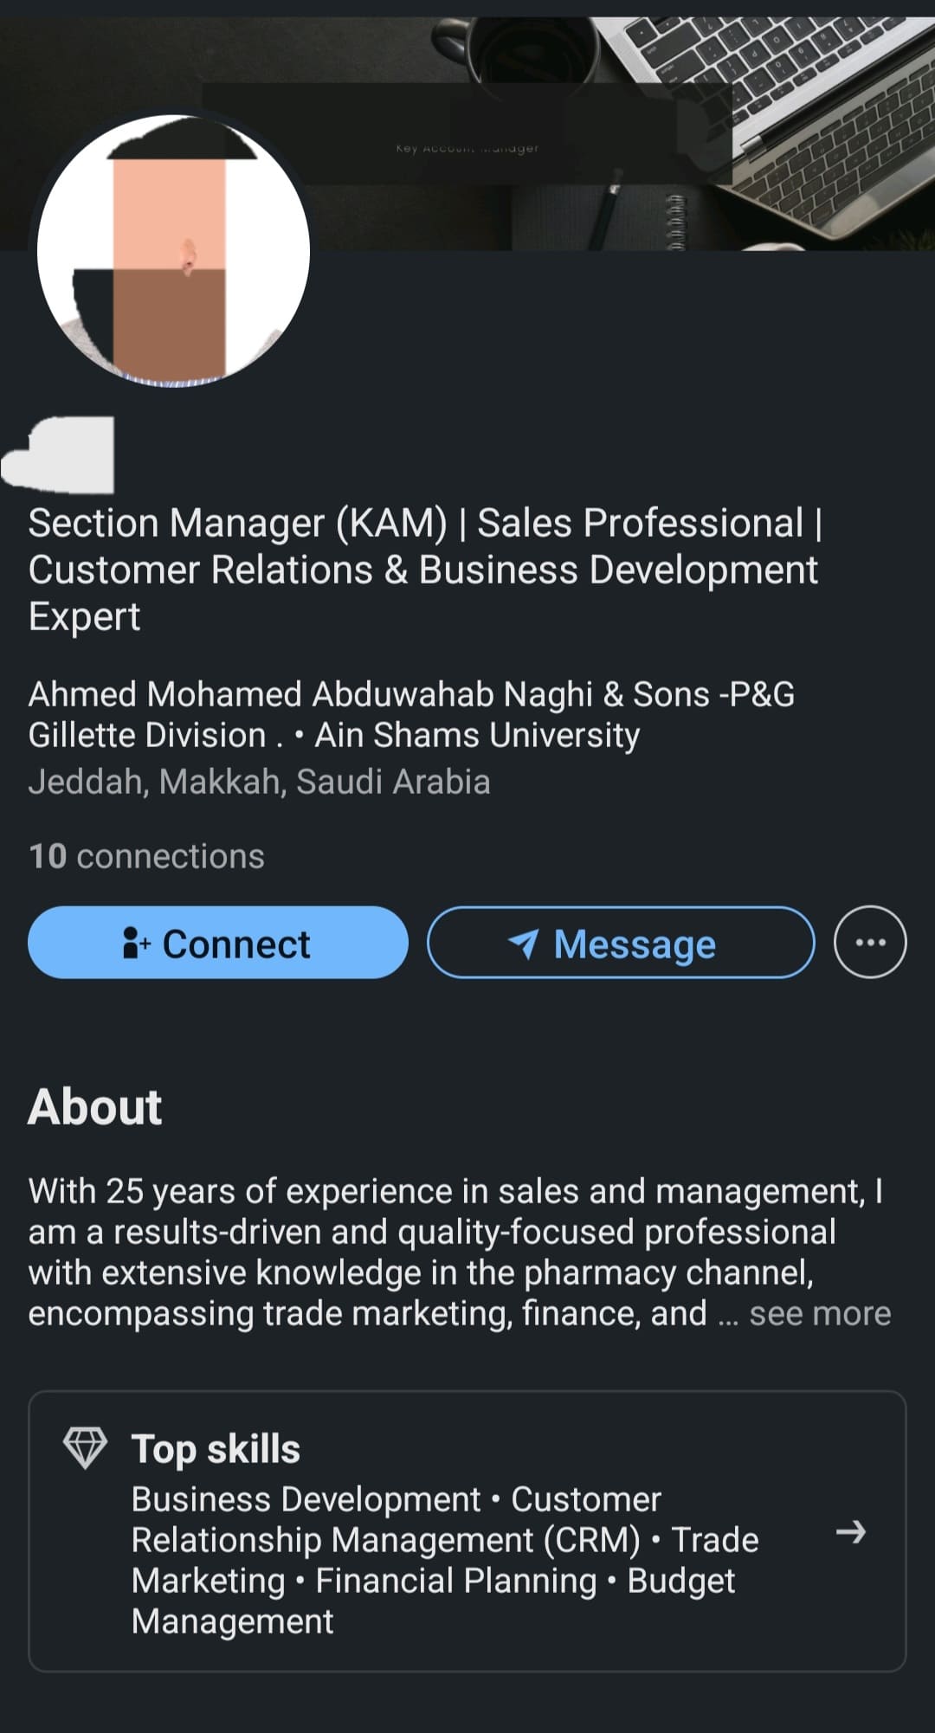Open the 10 connections list
The image size is (935, 1733).
[x=146, y=856]
